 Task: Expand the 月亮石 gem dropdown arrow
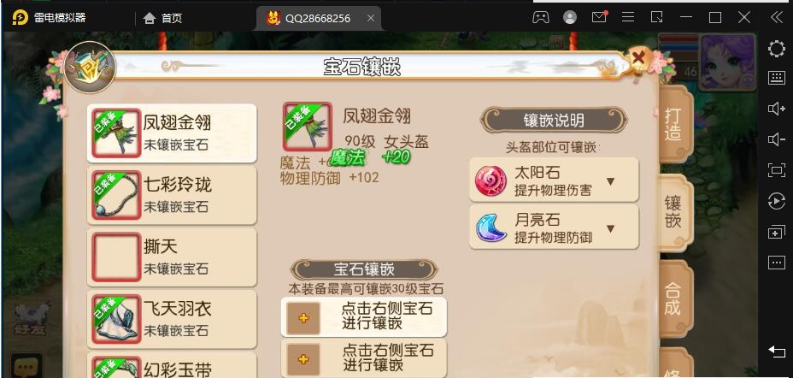click(610, 228)
